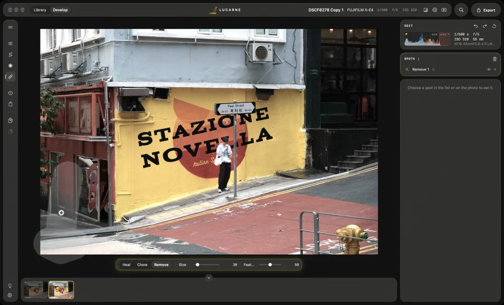The height and width of the screenshot is (305, 504).
Task: Click the circular target icon in header
Action: coord(435,10)
